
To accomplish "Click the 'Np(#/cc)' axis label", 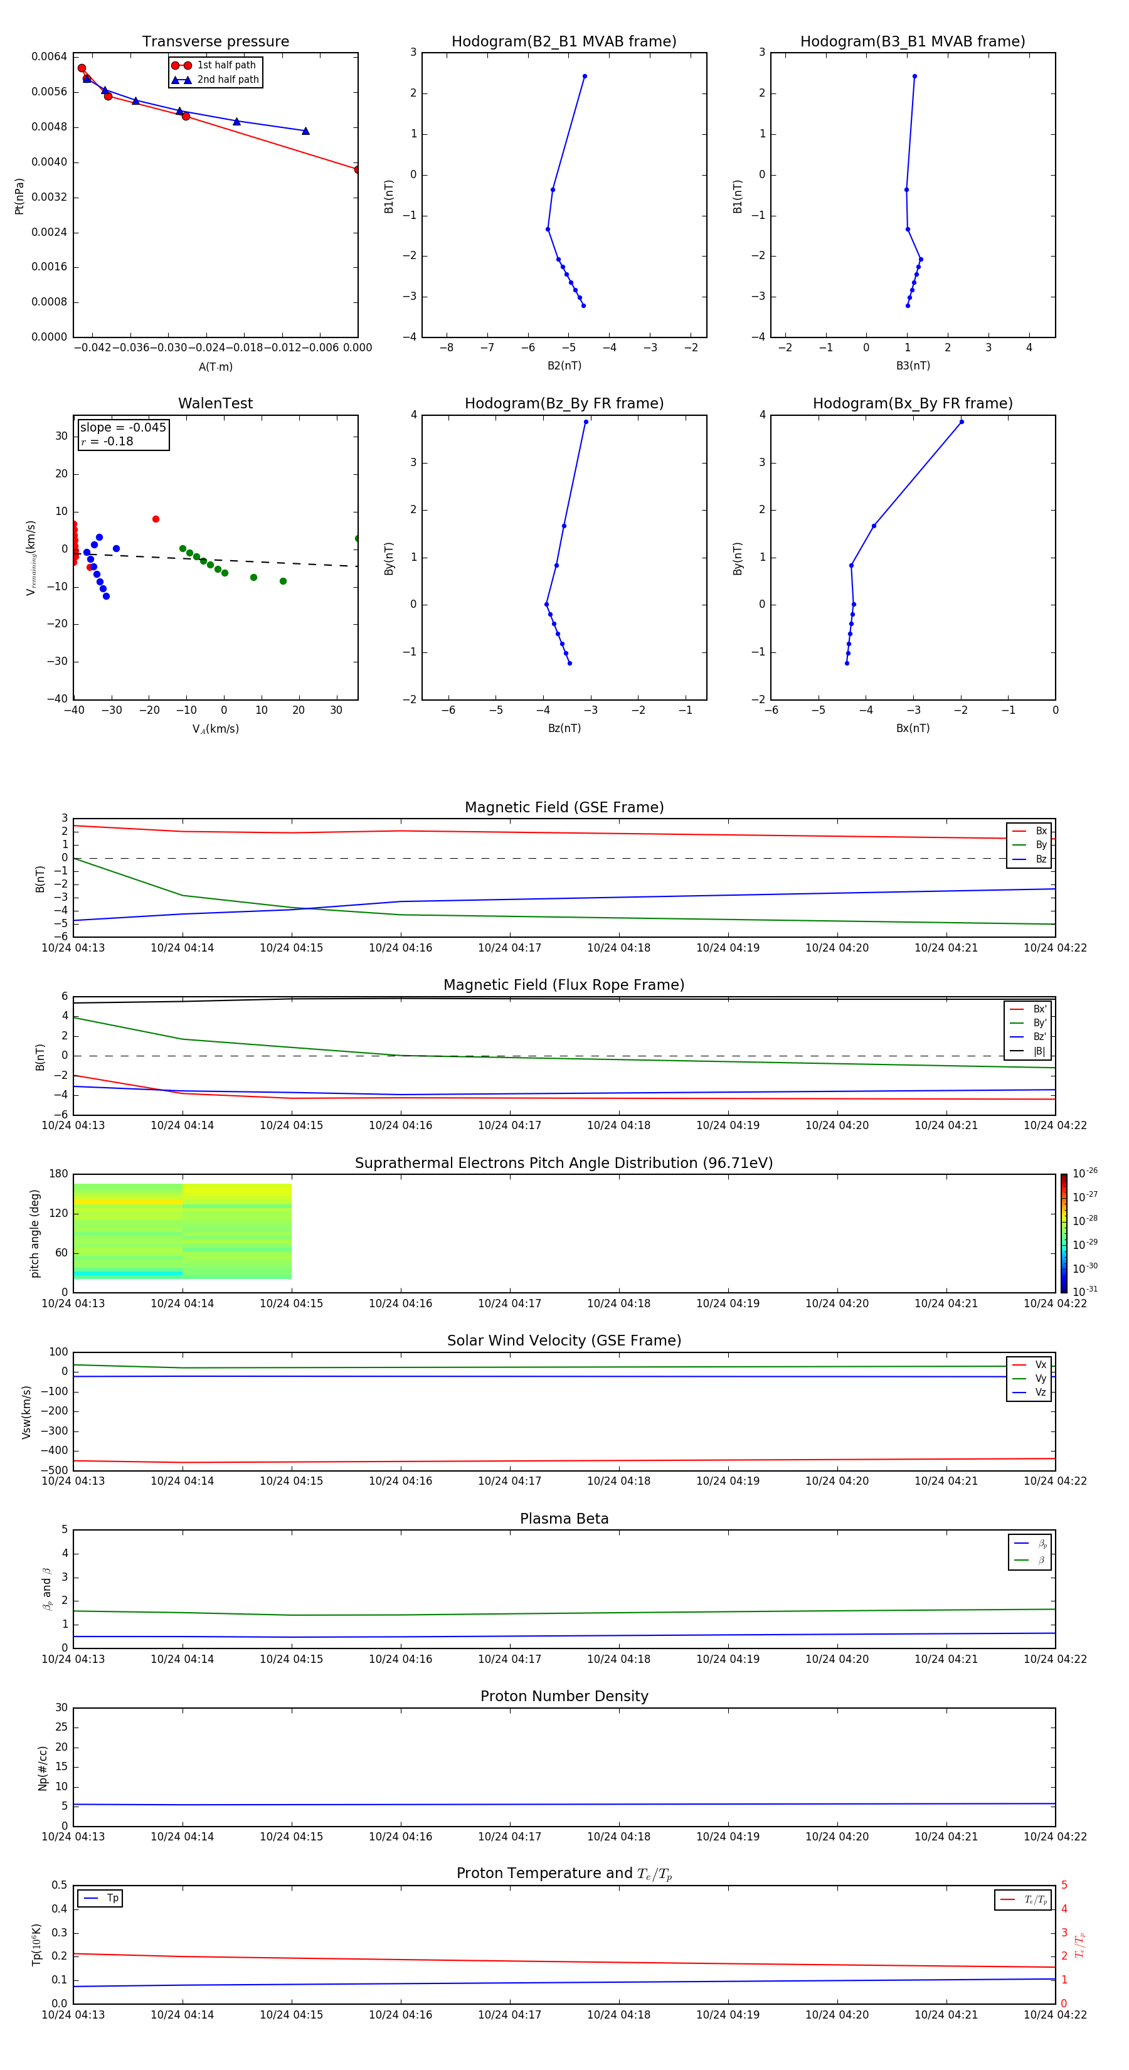I will pos(43,1768).
